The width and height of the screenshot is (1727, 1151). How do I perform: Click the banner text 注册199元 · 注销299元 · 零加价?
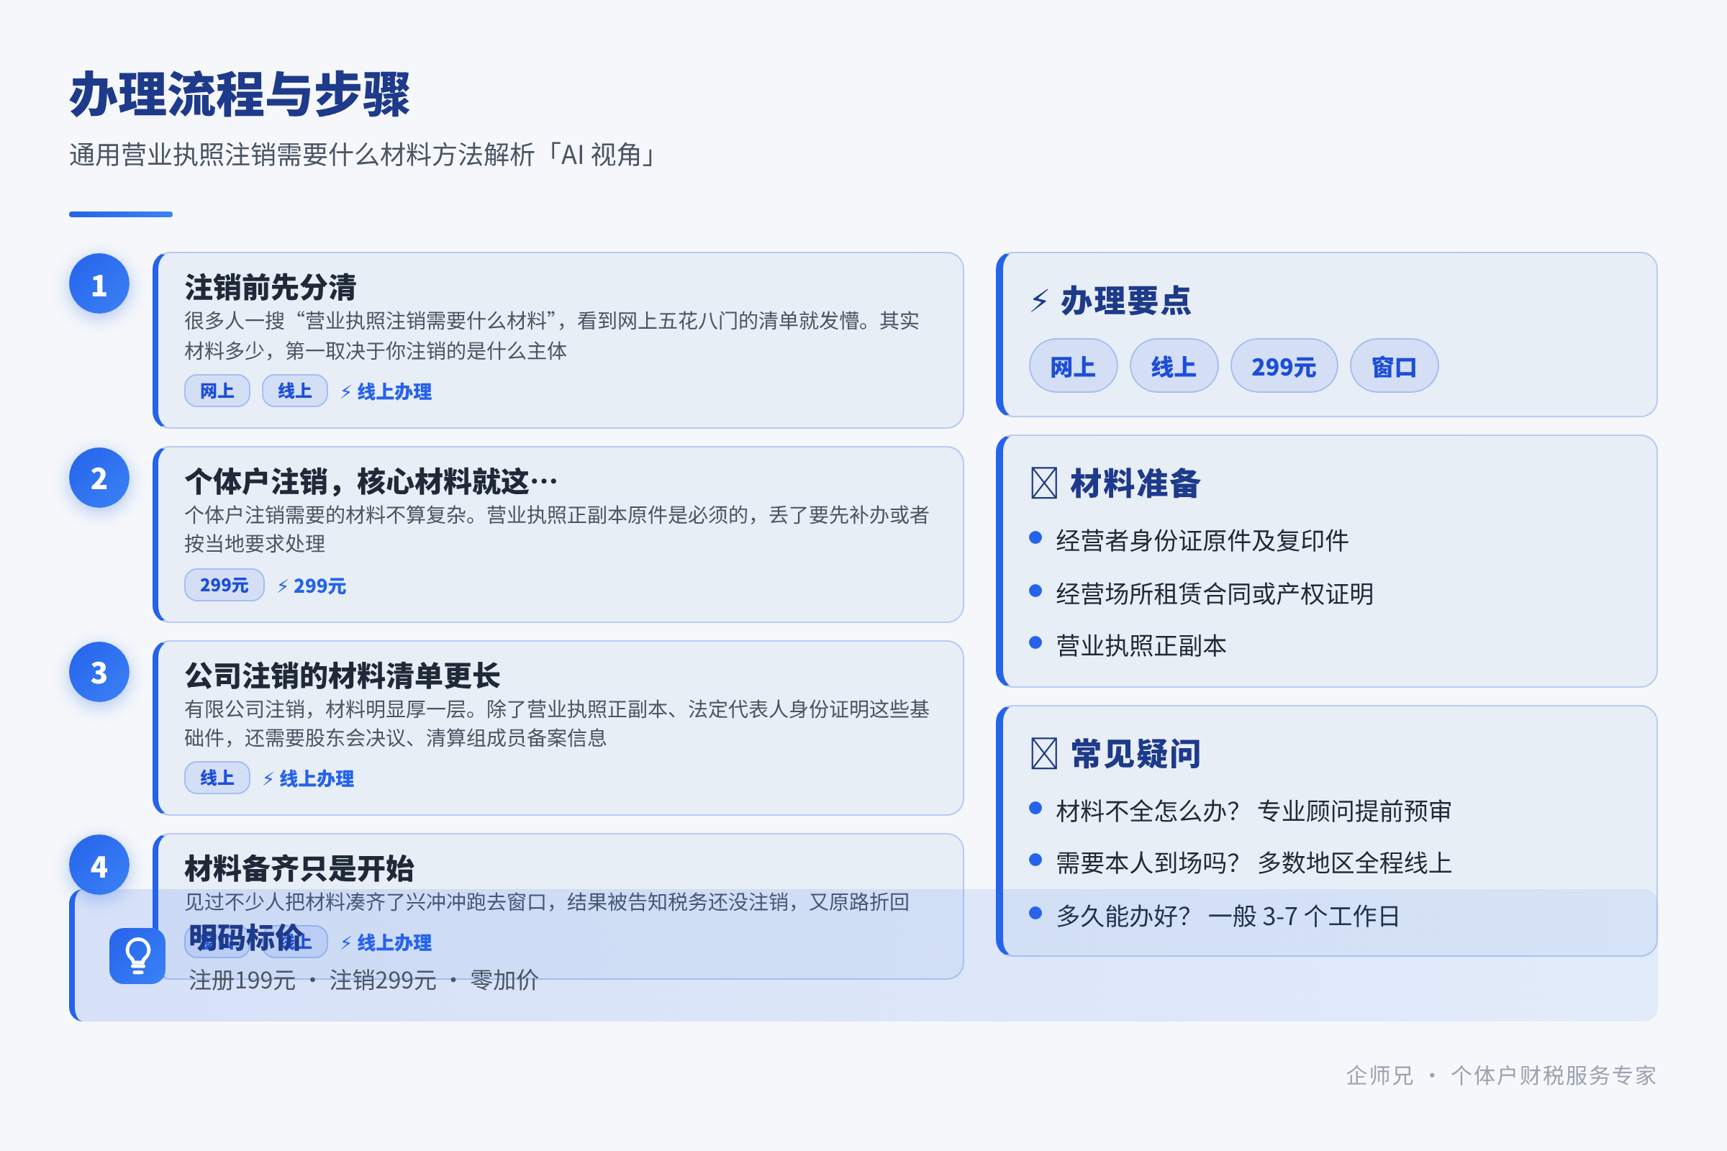click(x=363, y=980)
